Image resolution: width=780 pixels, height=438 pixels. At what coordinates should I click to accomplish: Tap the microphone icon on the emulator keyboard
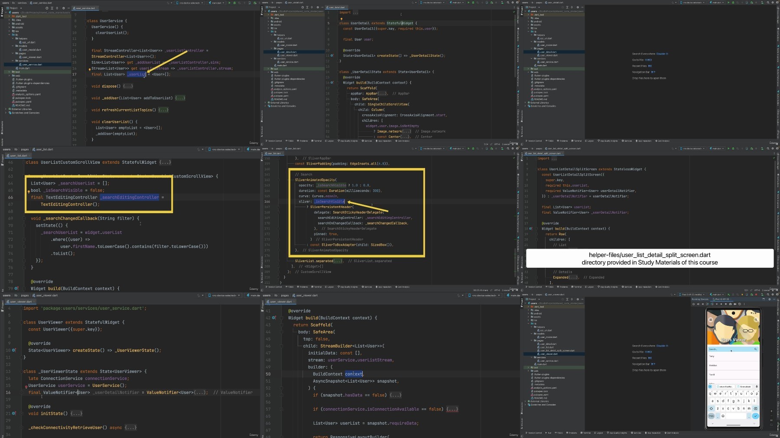(757, 386)
